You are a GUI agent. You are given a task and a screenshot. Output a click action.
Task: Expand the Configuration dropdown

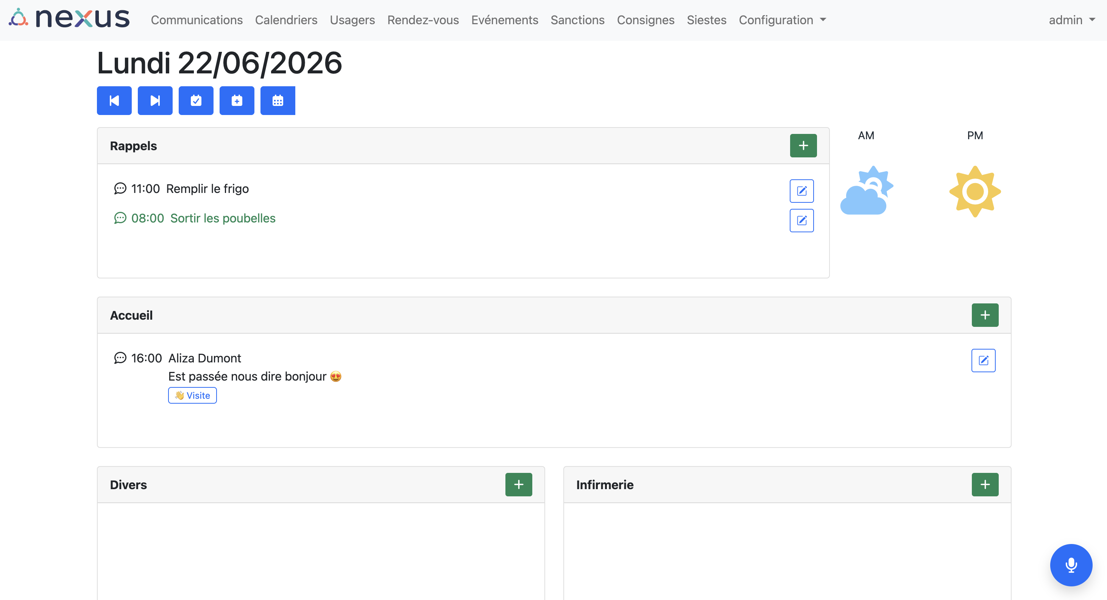pos(782,20)
